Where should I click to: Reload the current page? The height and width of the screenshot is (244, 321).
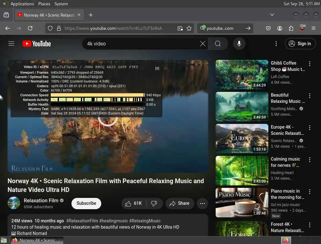pyautogui.click(x=30, y=28)
